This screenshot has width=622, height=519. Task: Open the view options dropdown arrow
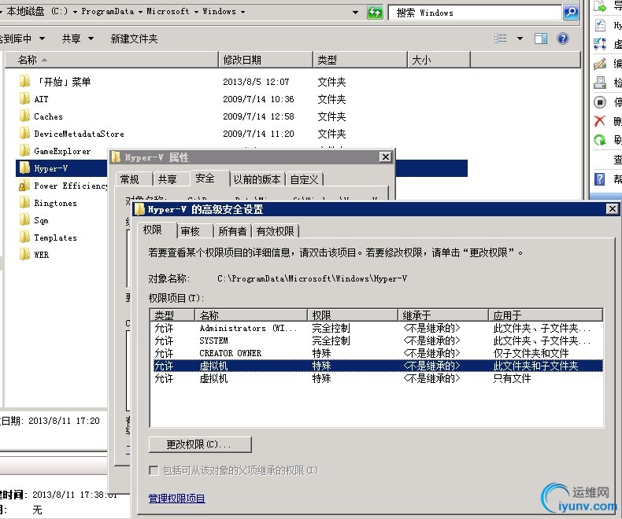(520, 39)
